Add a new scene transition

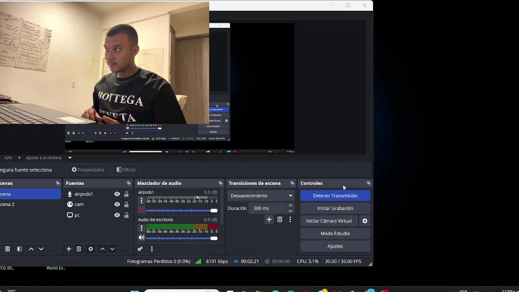pos(269,219)
